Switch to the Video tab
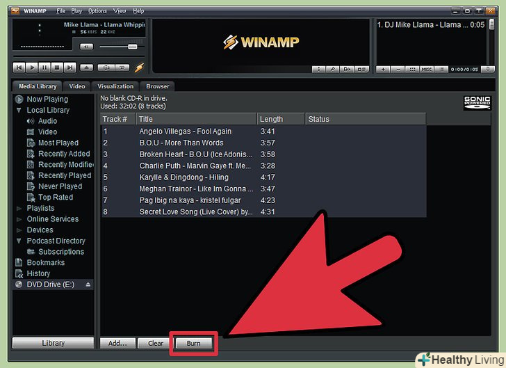506x368 pixels. 76,86
